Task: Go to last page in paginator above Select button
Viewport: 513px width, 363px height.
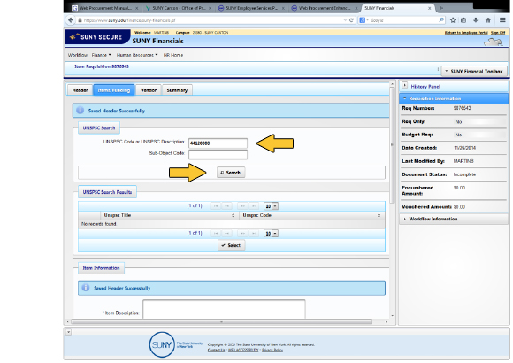Action: coord(254,233)
